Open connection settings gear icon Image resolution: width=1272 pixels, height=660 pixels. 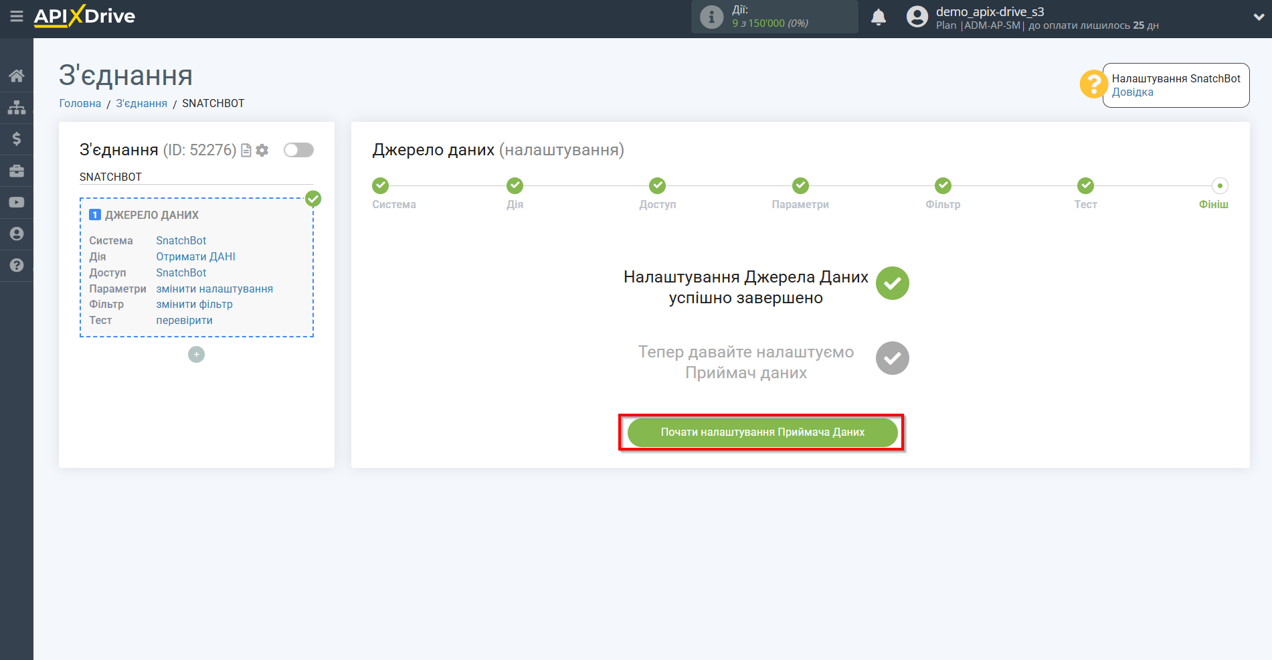tap(262, 151)
